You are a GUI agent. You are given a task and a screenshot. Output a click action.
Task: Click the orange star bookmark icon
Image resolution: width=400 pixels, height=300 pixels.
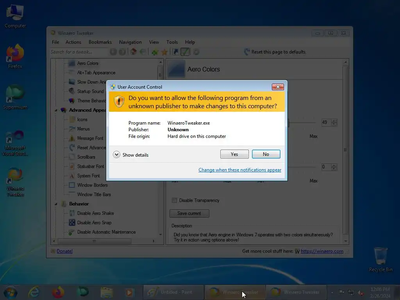coord(164,52)
